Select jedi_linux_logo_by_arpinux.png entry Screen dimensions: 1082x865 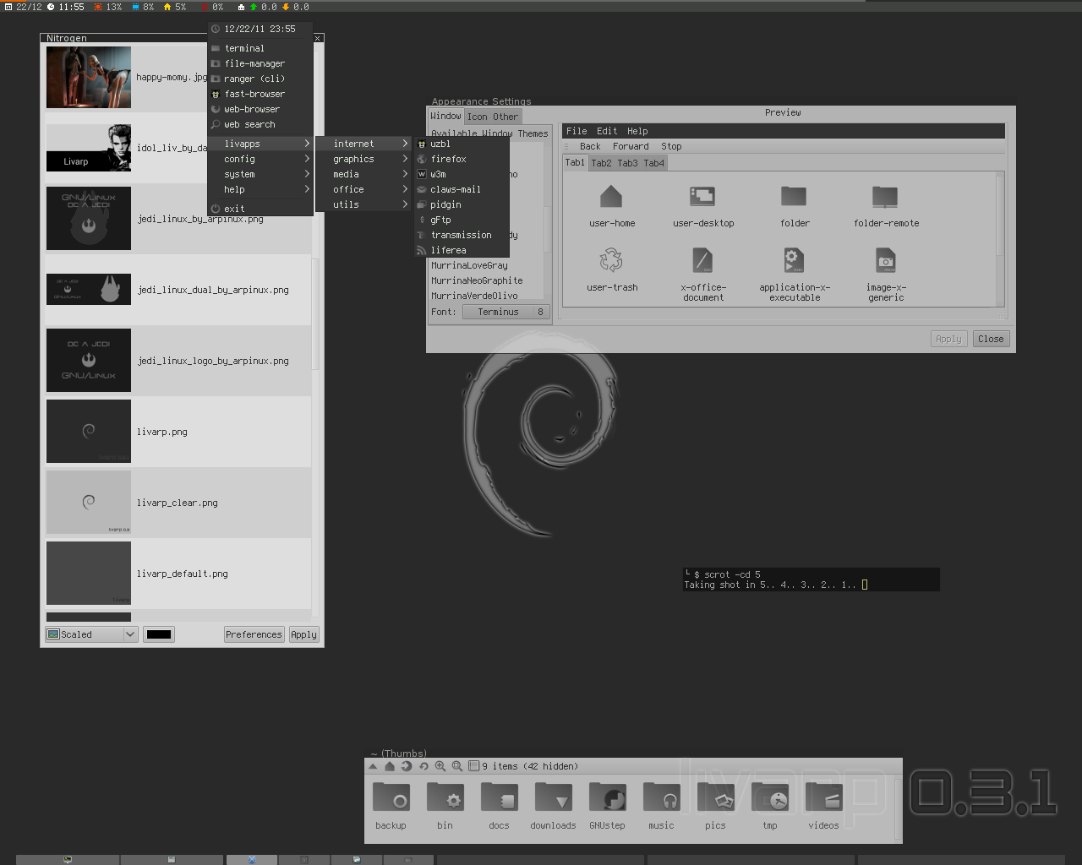(x=178, y=361)
